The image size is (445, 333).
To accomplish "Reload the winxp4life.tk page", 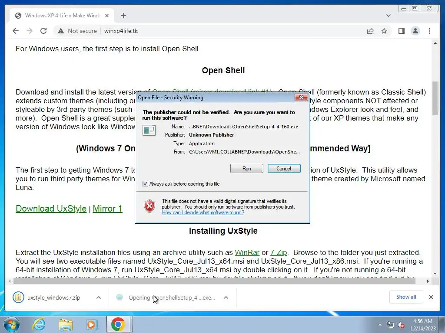I will click(43, 31).
